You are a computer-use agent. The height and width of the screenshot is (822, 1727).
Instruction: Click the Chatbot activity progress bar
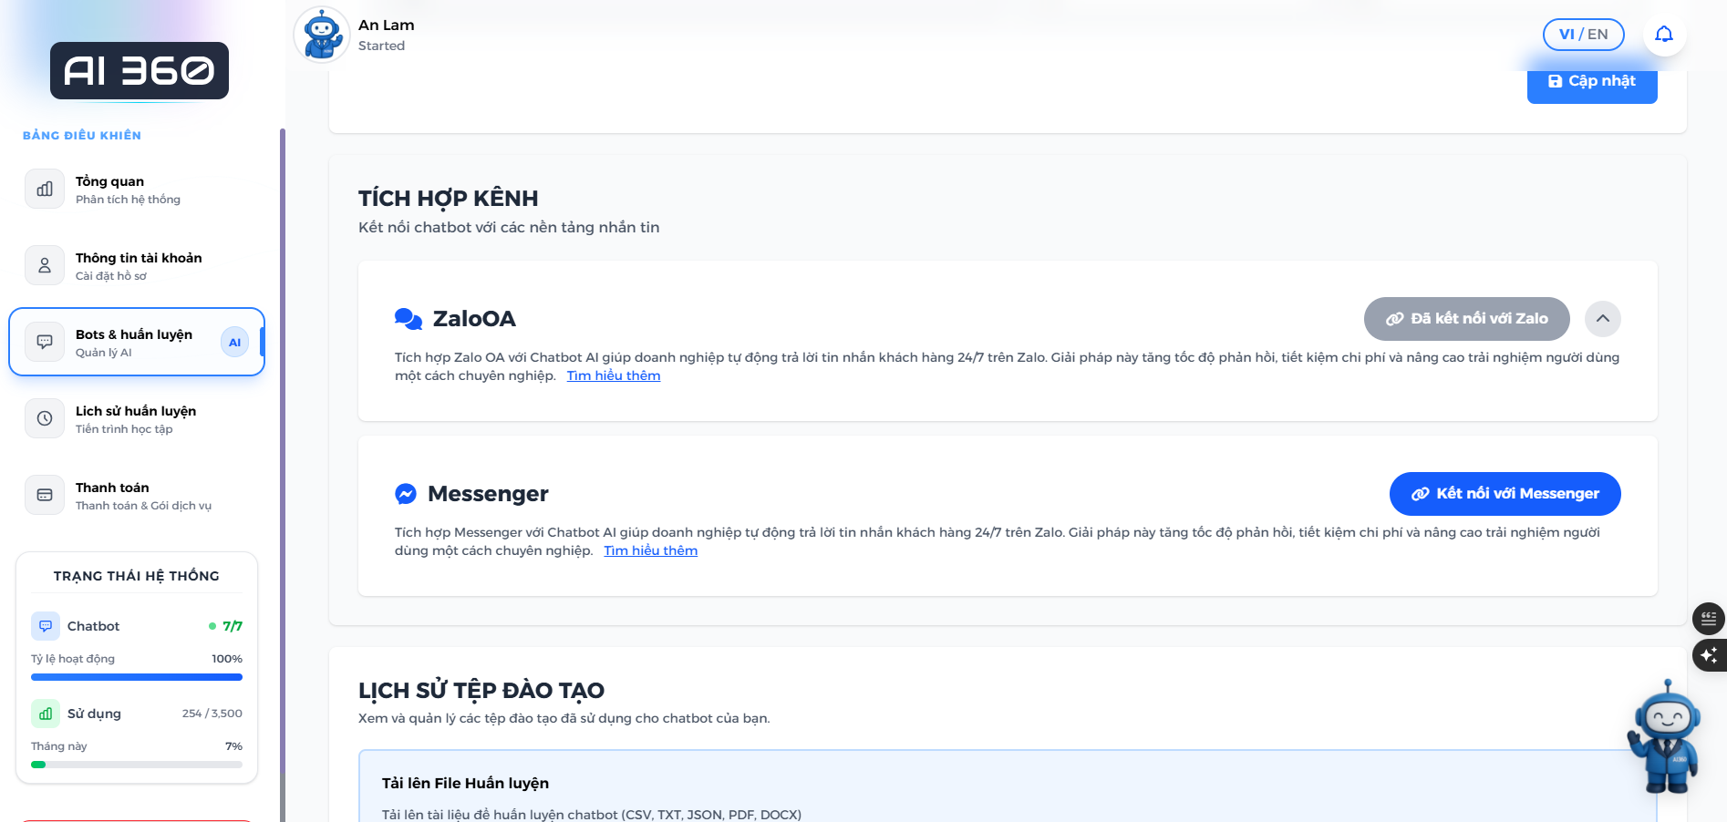136,677
